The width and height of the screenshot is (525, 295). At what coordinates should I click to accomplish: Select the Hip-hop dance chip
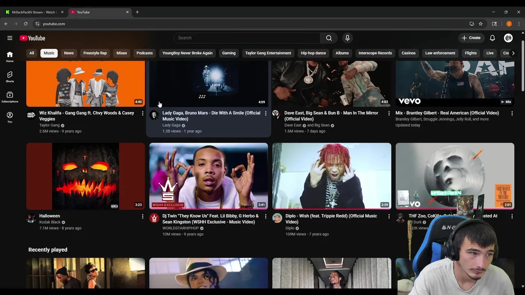(x=313, y=53)
